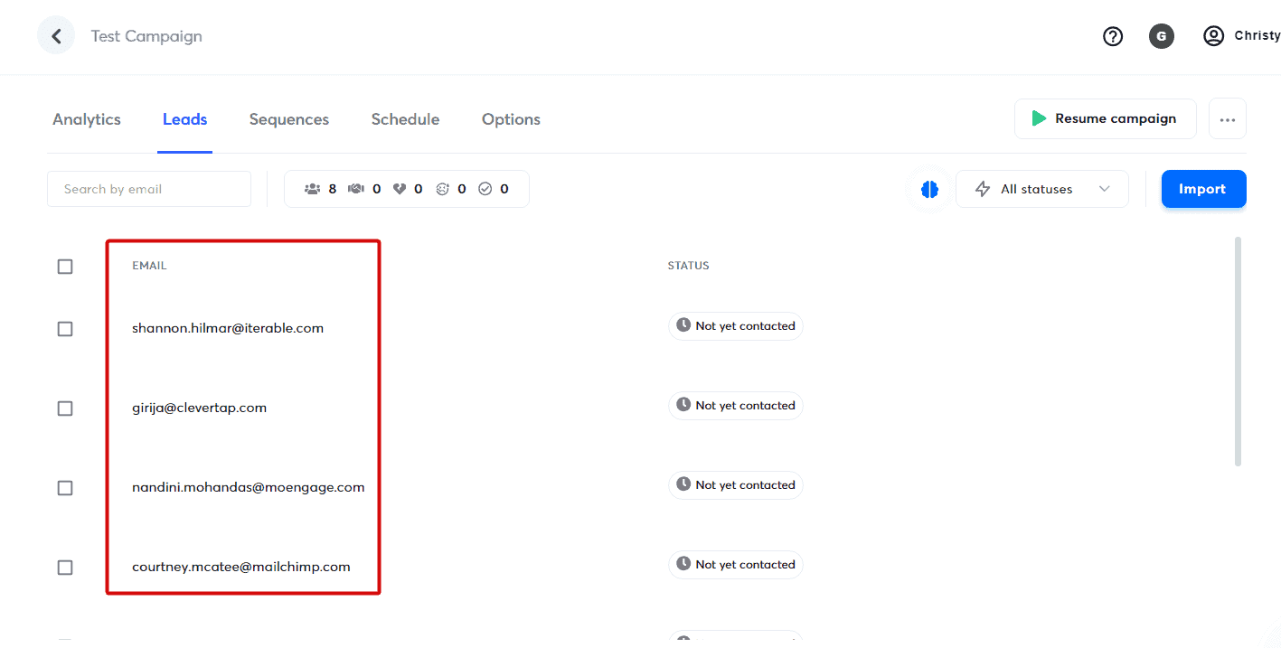Viewport: 1281px width, 648px height.
Task: Open the help question mark icon
Action: click(1113, 36)
